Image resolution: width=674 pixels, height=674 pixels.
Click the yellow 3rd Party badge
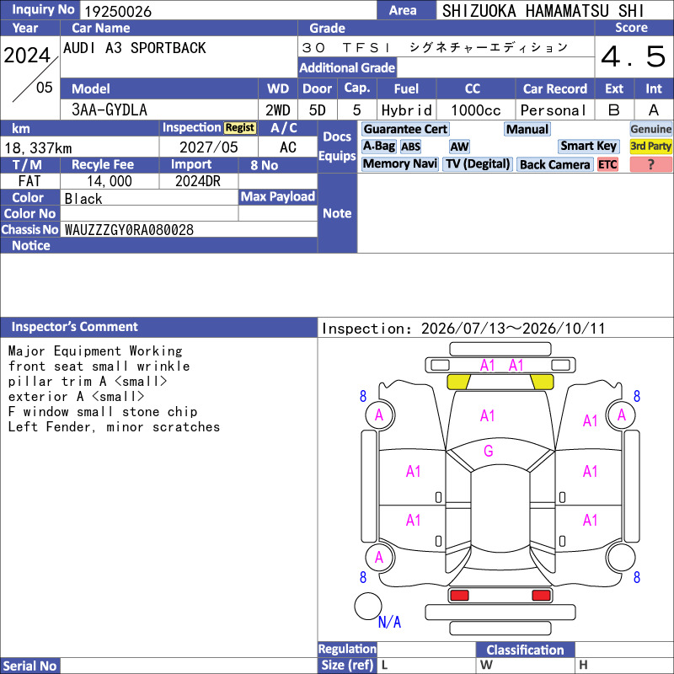(650, 146)
